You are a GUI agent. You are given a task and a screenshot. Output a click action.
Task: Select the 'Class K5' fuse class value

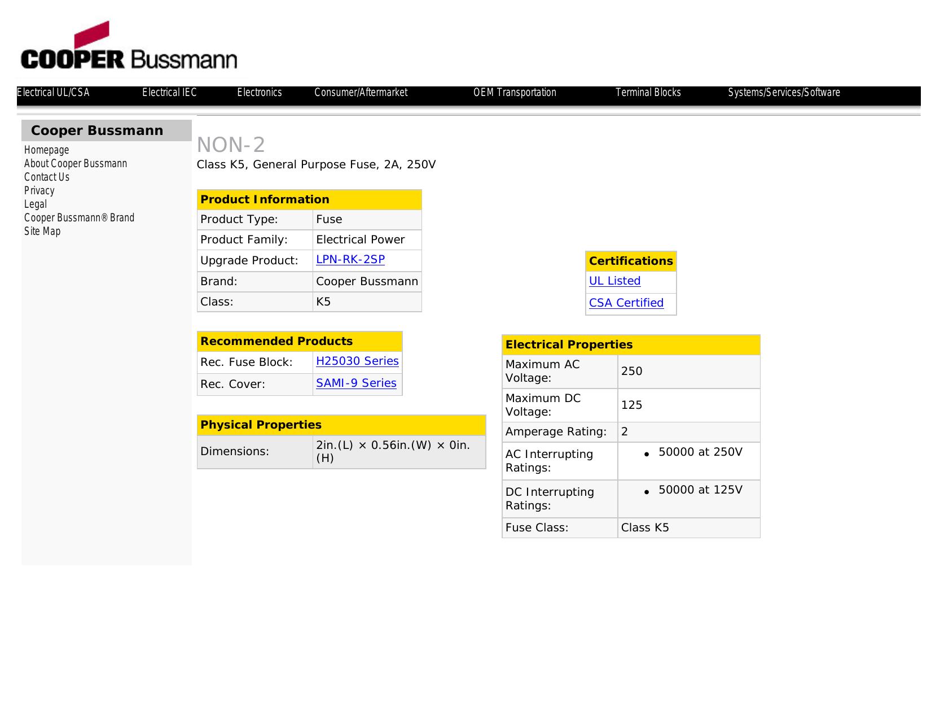[645, 528]
